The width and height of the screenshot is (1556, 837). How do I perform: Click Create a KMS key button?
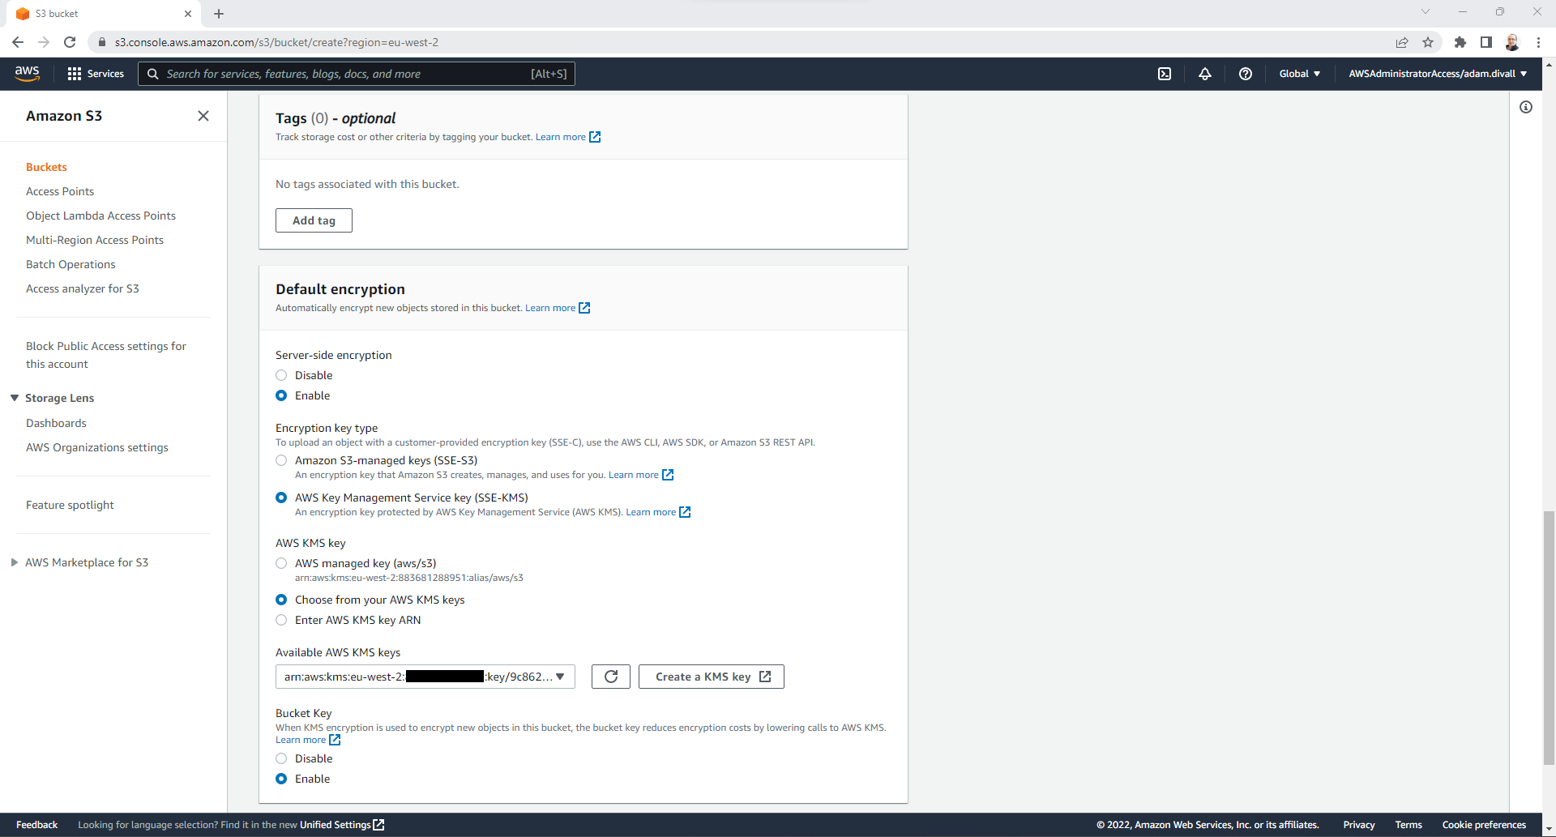click(712, 677)
